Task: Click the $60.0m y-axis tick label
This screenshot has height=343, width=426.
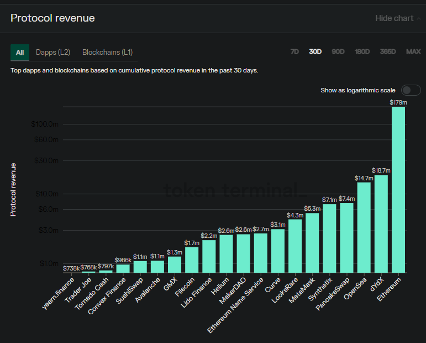Action: (x=46, y=140)
